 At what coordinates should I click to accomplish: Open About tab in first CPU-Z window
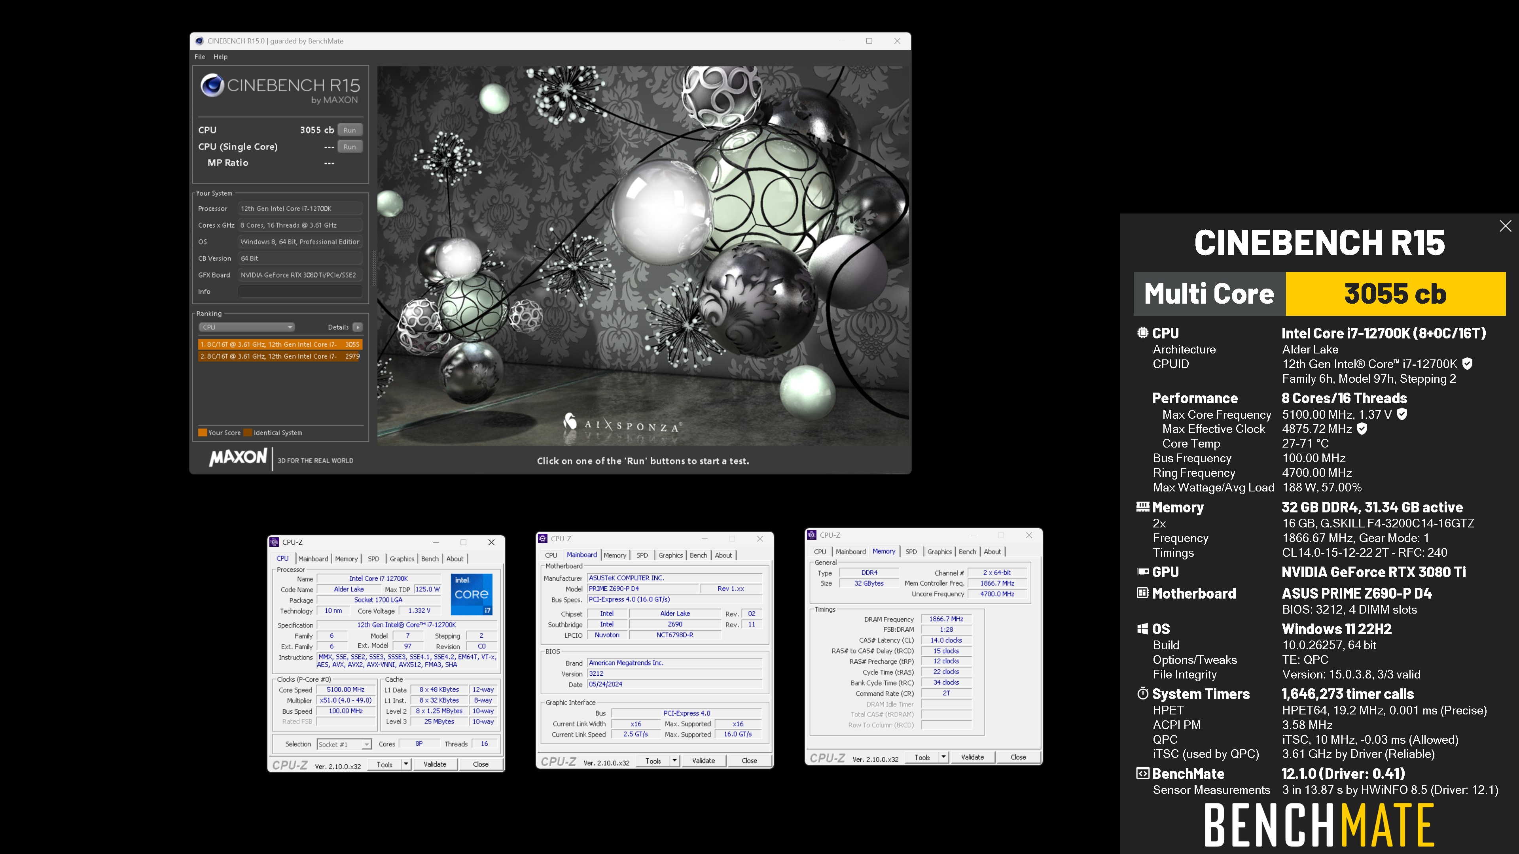click(455, 559)
